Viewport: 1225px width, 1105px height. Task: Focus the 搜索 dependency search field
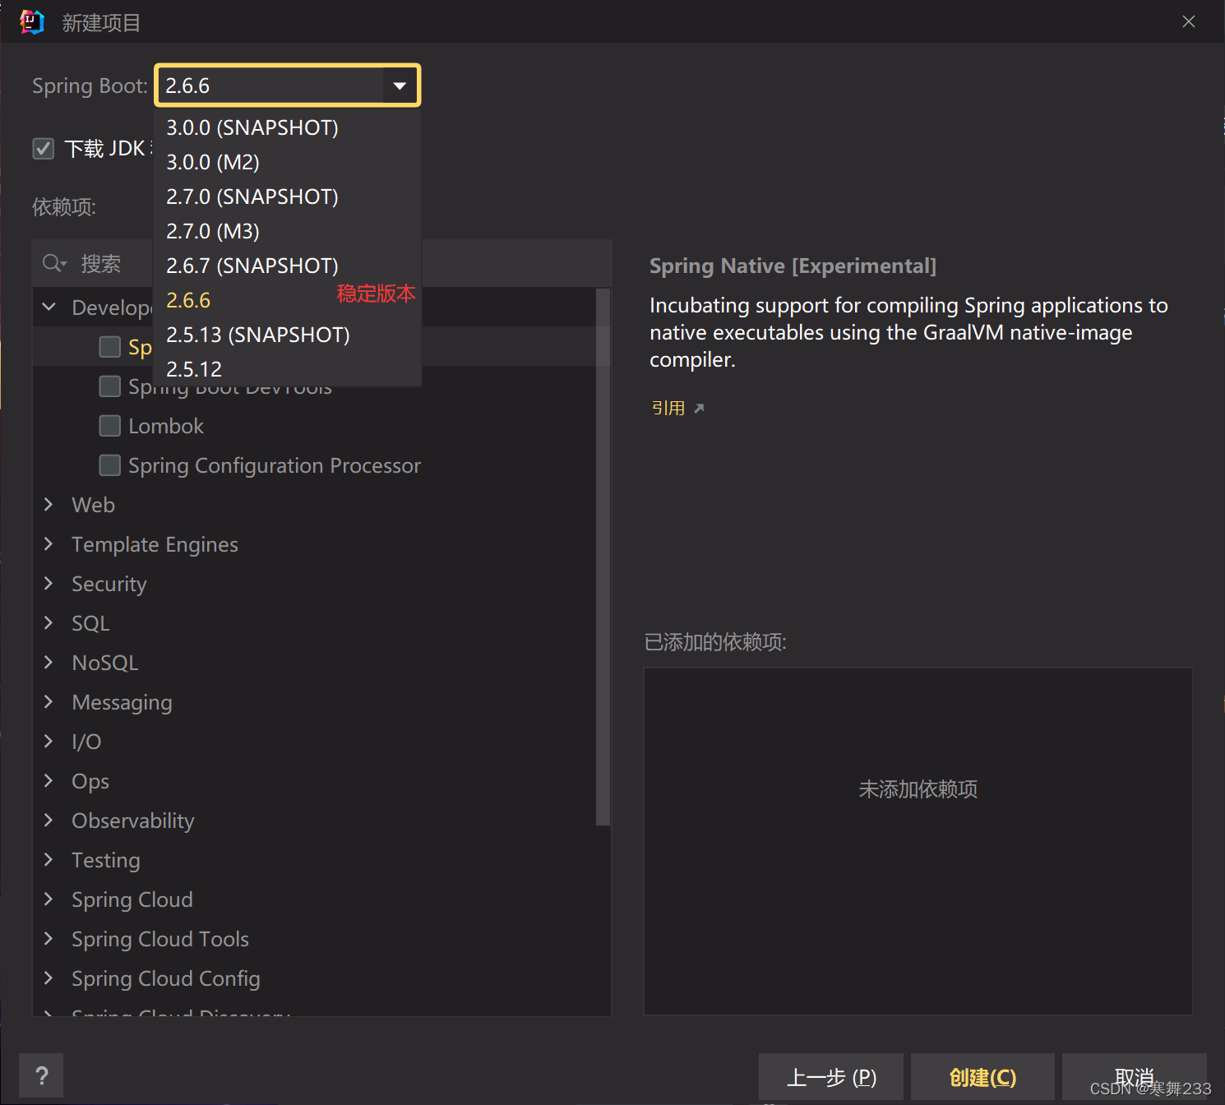(322, 263)
